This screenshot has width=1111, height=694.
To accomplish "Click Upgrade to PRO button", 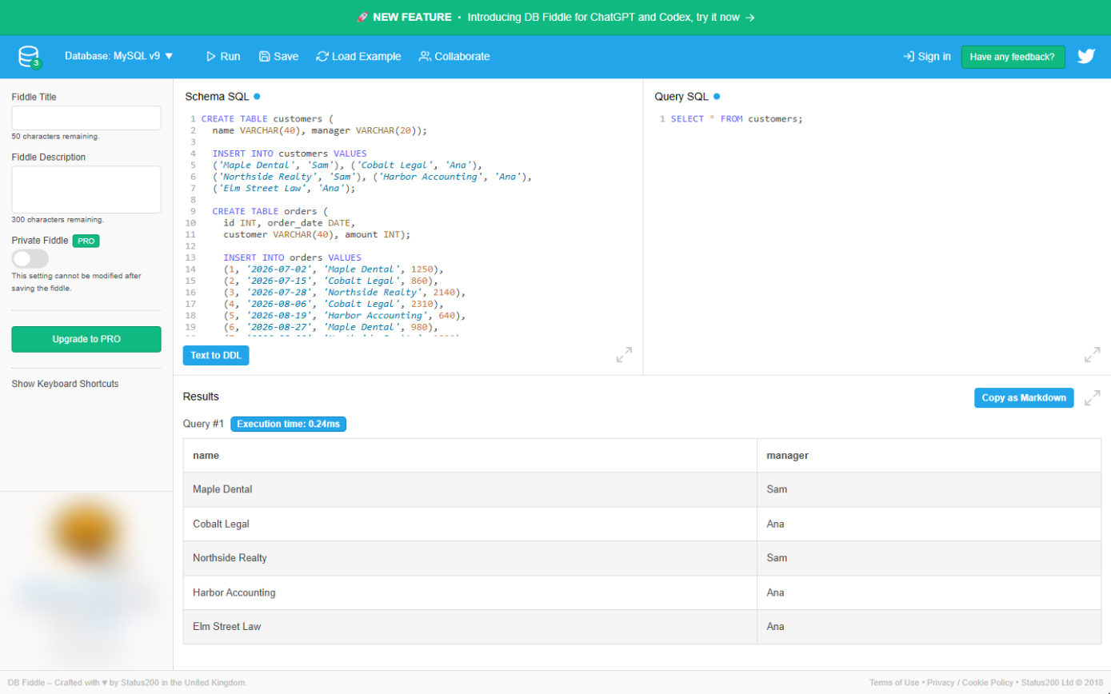I will click(x=86, y=339).
